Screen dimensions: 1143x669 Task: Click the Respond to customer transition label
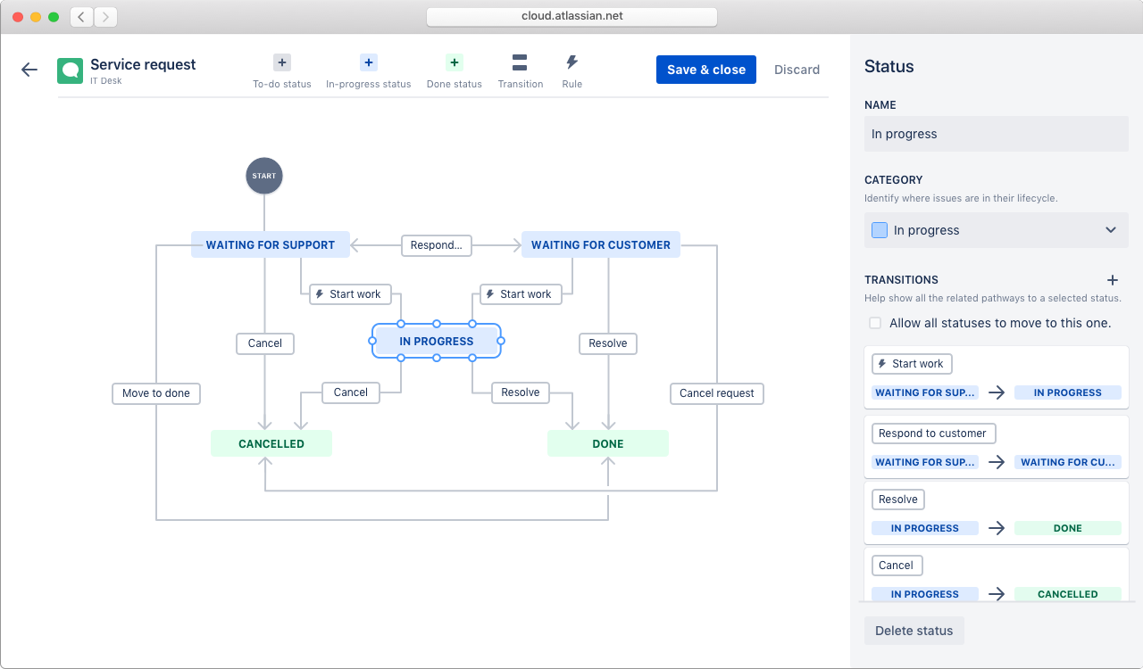point(933,434)
